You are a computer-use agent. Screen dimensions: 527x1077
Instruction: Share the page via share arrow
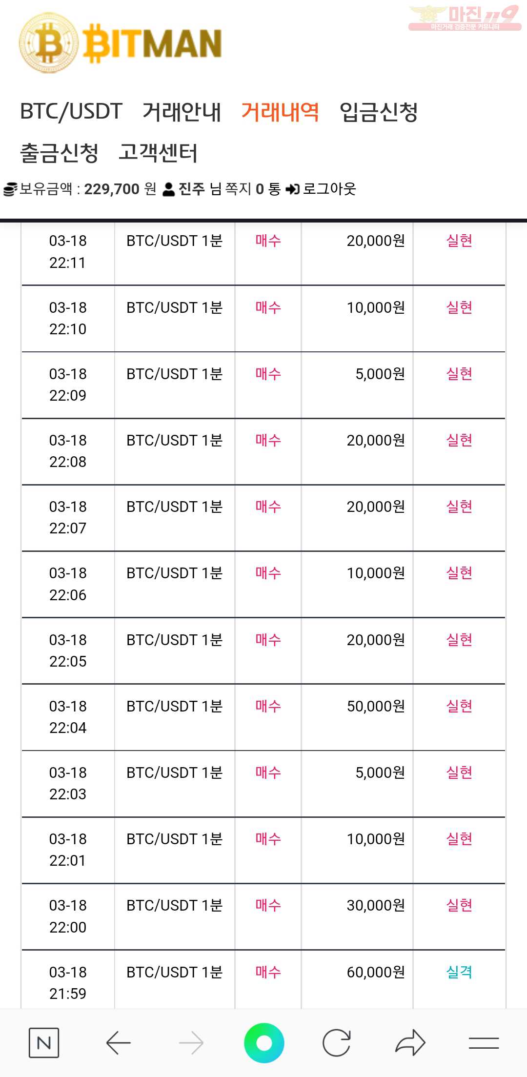click(x=410, y=1042)
